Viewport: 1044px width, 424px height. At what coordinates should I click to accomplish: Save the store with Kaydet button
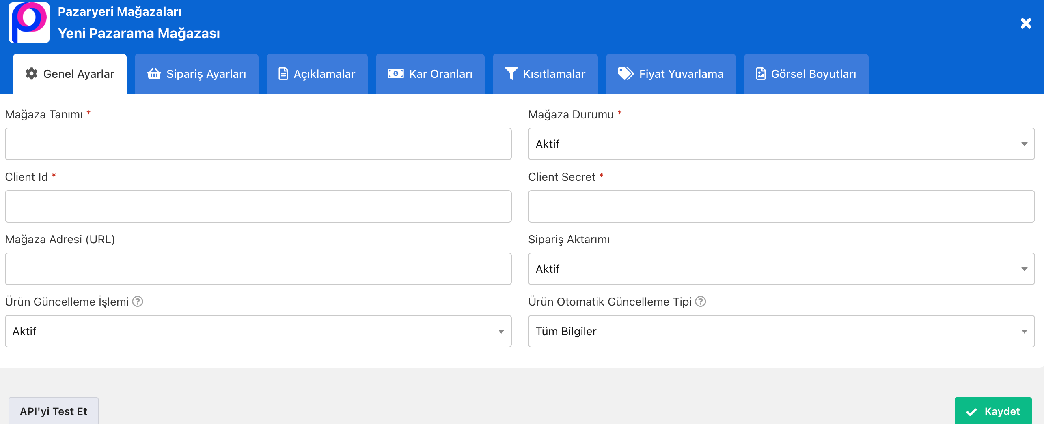point(993,411)
